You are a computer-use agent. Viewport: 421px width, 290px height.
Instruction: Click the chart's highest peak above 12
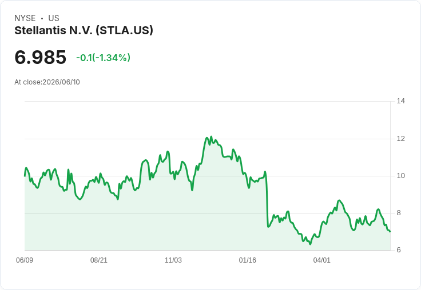point(211,136)
